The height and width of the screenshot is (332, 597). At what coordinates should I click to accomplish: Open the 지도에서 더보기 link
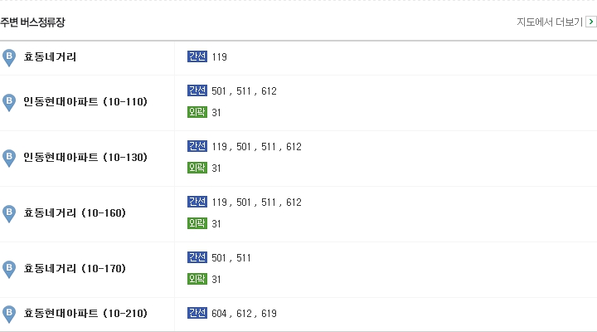pyautogui.click(x=550, y=22)
